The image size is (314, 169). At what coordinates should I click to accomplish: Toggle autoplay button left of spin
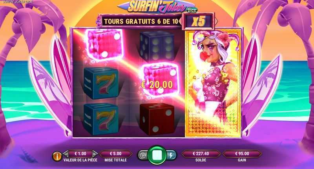pos(142,155)
